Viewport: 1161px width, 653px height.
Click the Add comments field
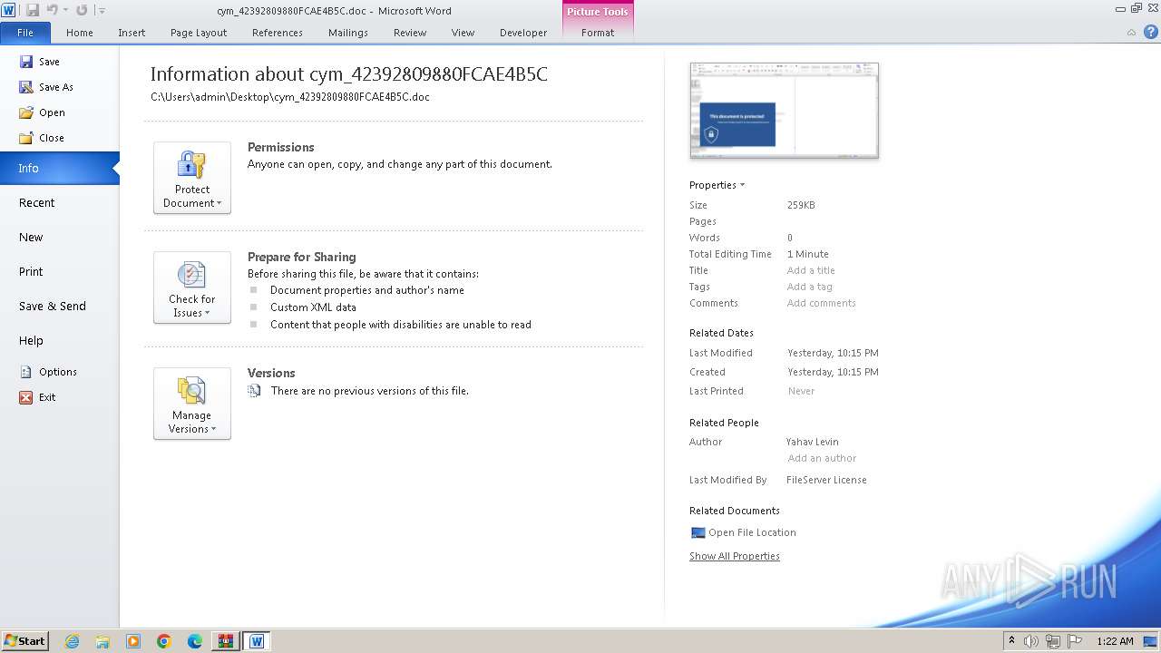pyautogui.click(x=821, y=303)
